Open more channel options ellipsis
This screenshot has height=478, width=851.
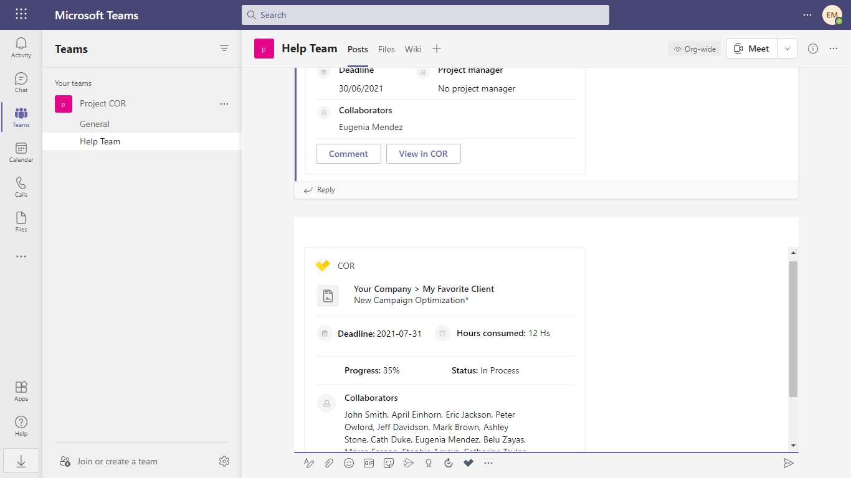pyautogui.click(x=834, y=49)
